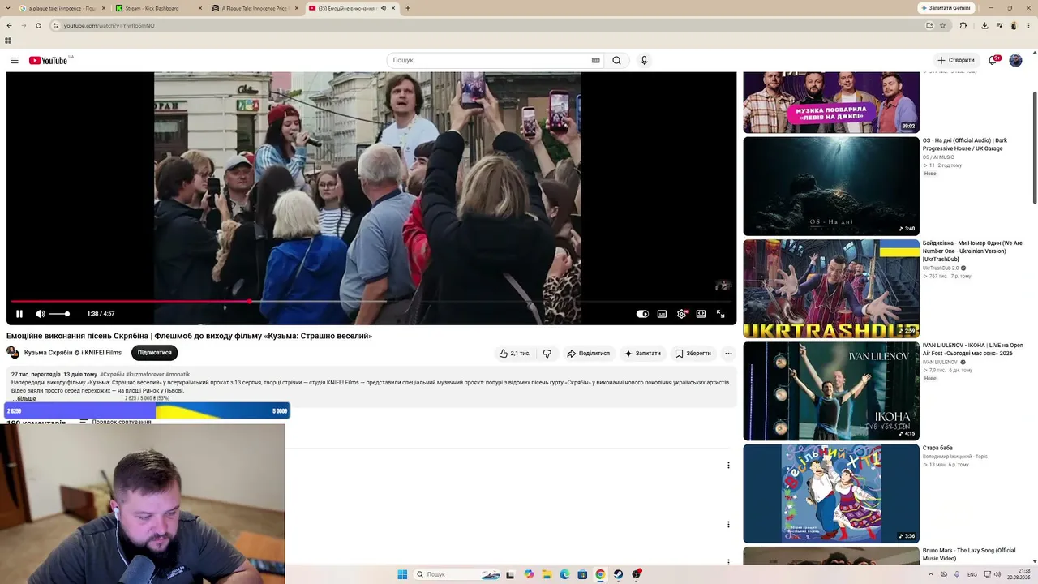Open a new browser tab
1038x584 pixels.
[407, 8]
